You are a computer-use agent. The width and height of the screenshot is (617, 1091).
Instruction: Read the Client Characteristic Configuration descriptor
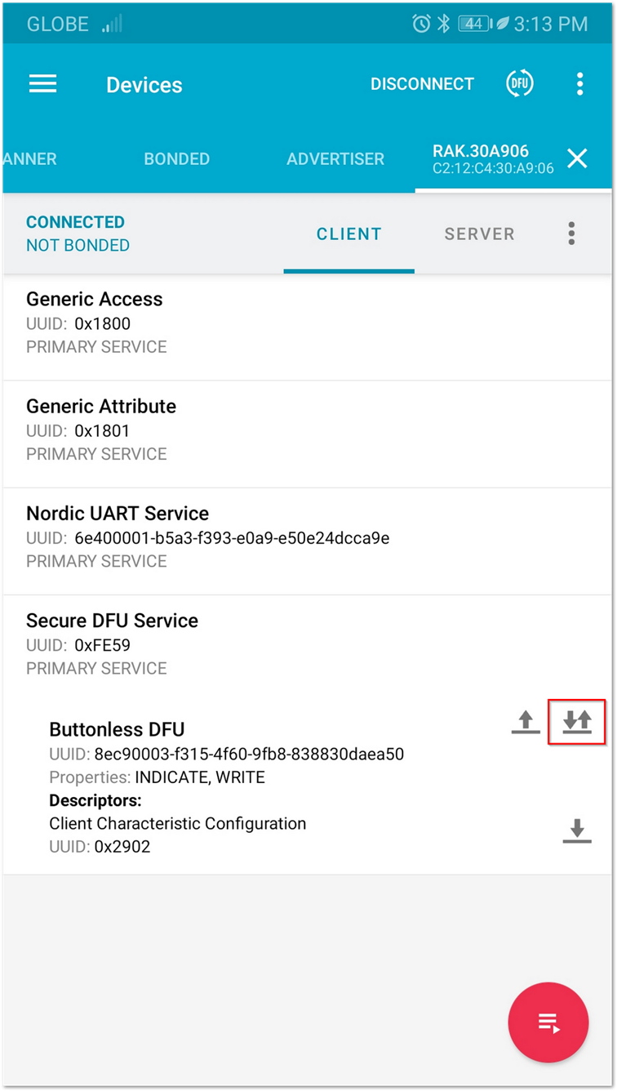point(577,831)
